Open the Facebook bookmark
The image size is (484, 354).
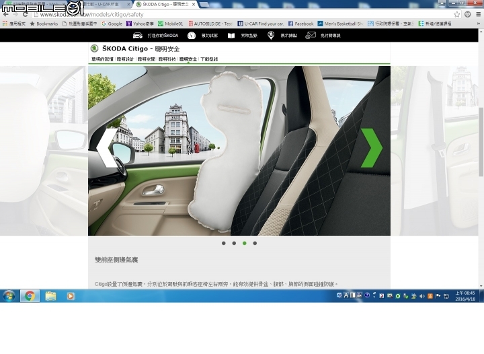coord(300,24)
